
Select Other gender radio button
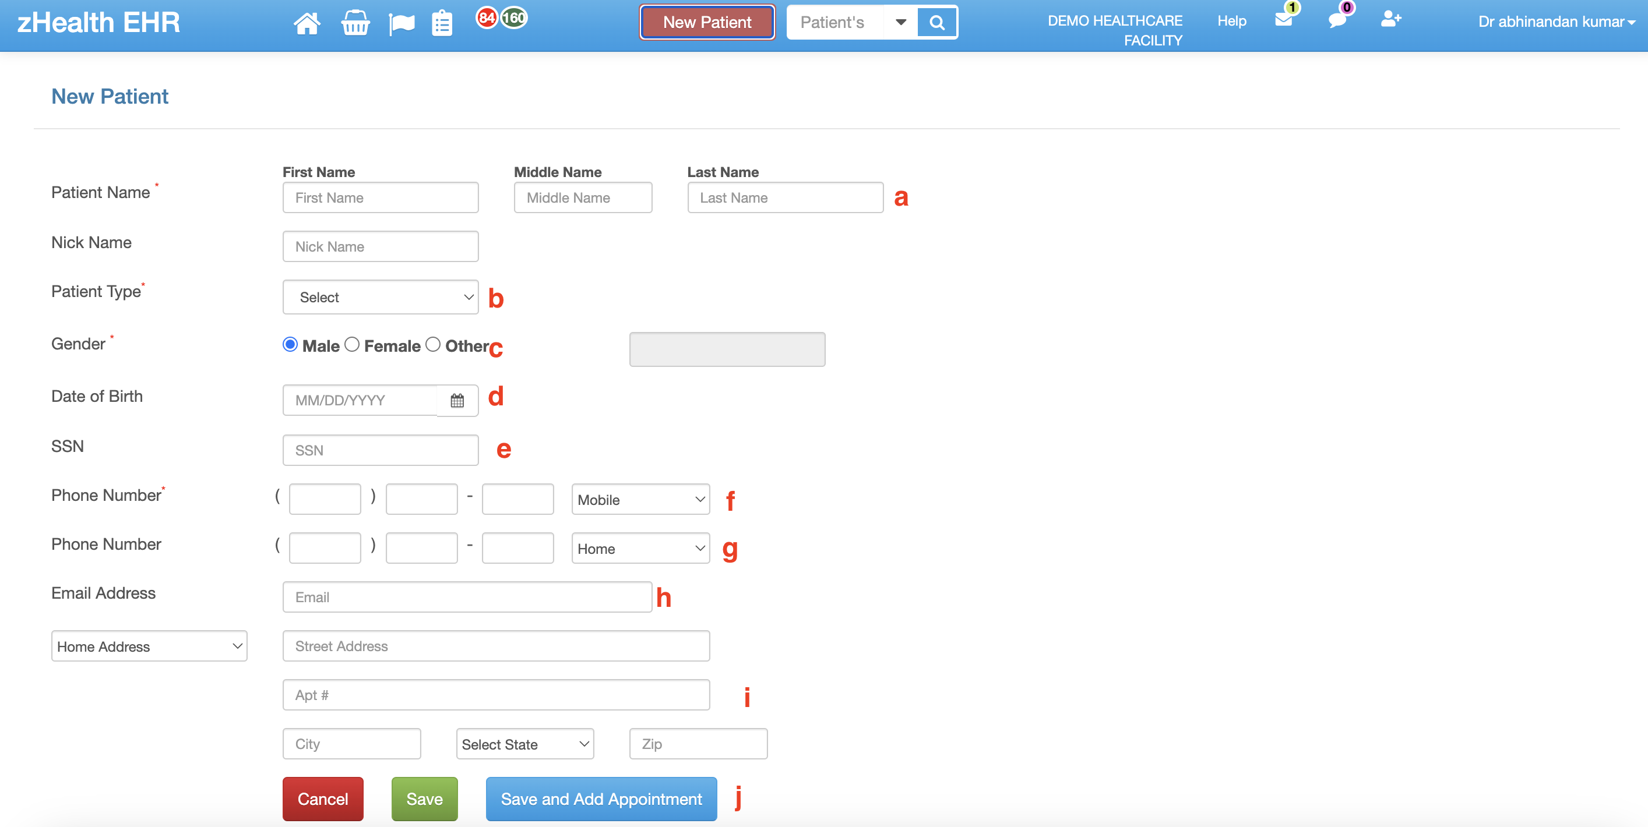click(432, 345)
